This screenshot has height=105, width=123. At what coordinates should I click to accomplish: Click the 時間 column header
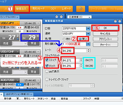click(x=97, y=99)
